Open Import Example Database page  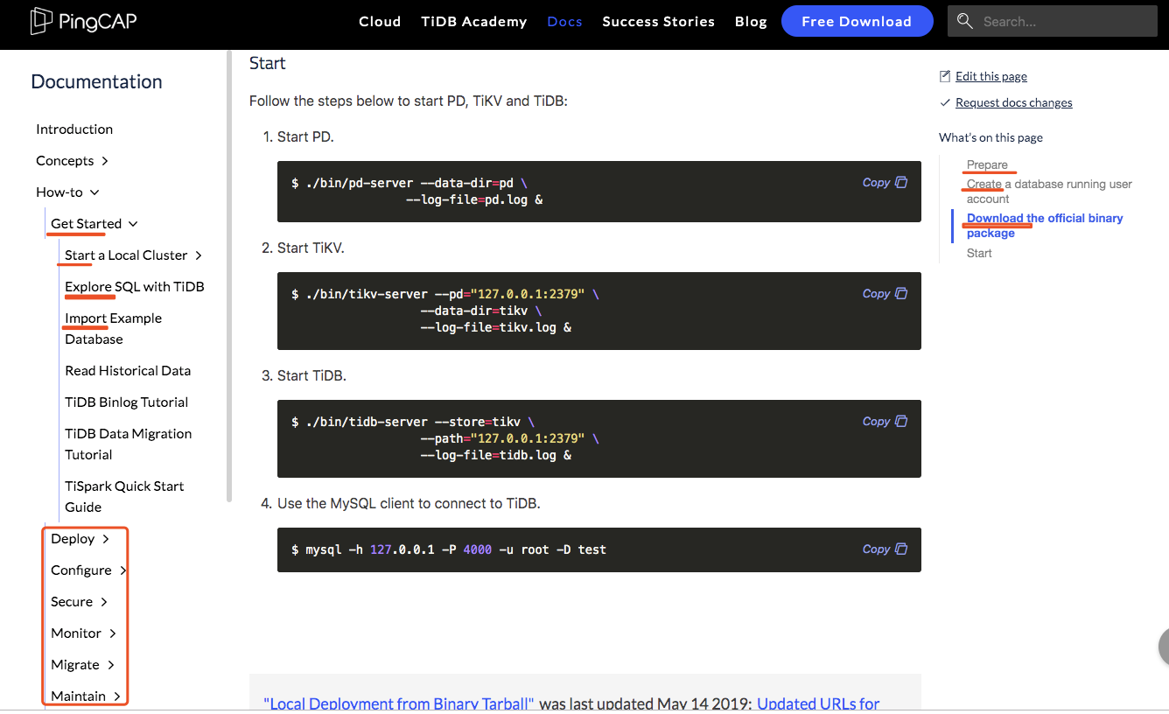coord(113,329)
